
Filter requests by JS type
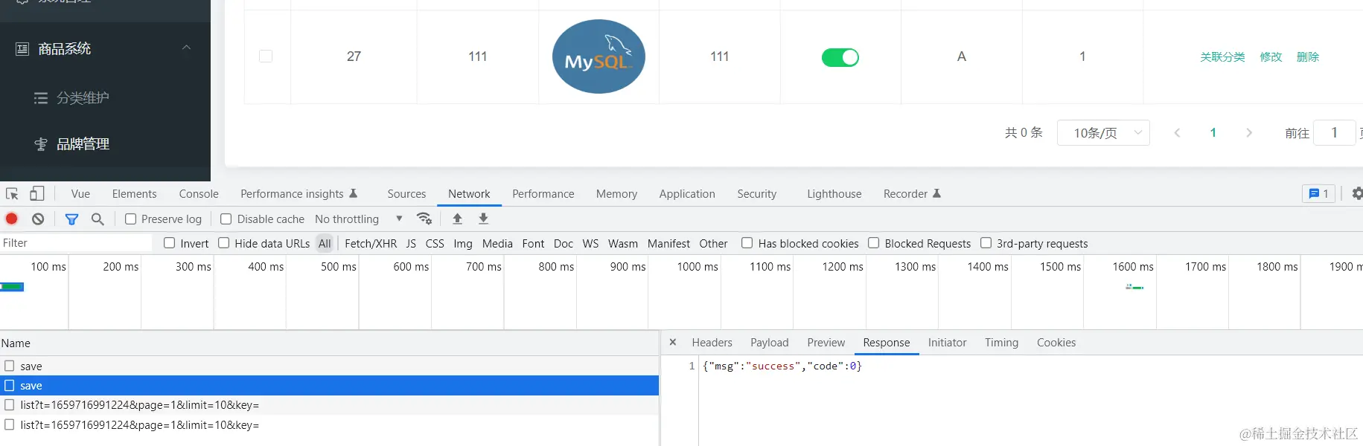[x=411, y=244]
